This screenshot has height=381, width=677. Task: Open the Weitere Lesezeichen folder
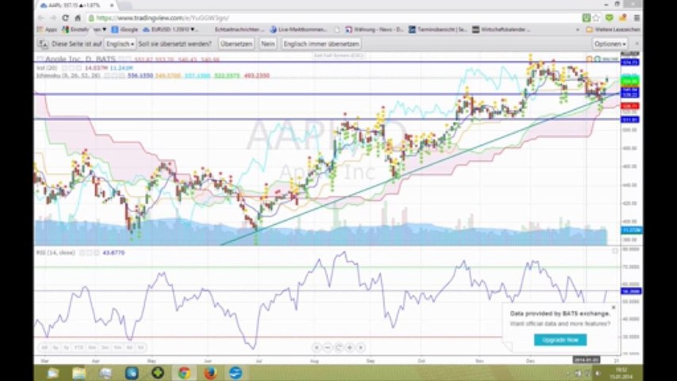[x=613, y=30]
